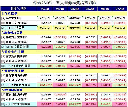
Task: Click the (0.8742) payables growth cell
Action: point(120,95)
